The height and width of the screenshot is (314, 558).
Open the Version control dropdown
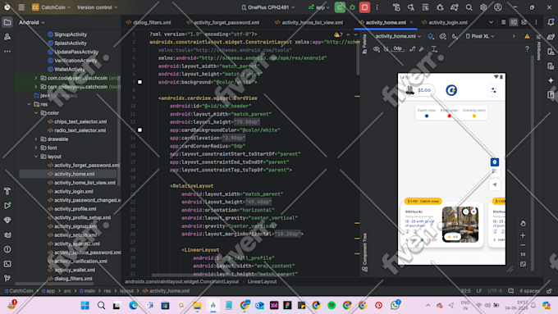(97, 7)
